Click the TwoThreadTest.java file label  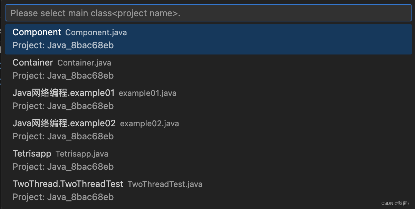pyautogui.click(x=165, y=185)
